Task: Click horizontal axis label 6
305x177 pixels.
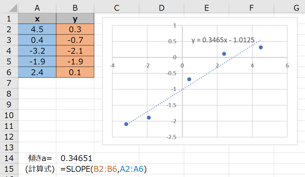Action: (287, 66)
